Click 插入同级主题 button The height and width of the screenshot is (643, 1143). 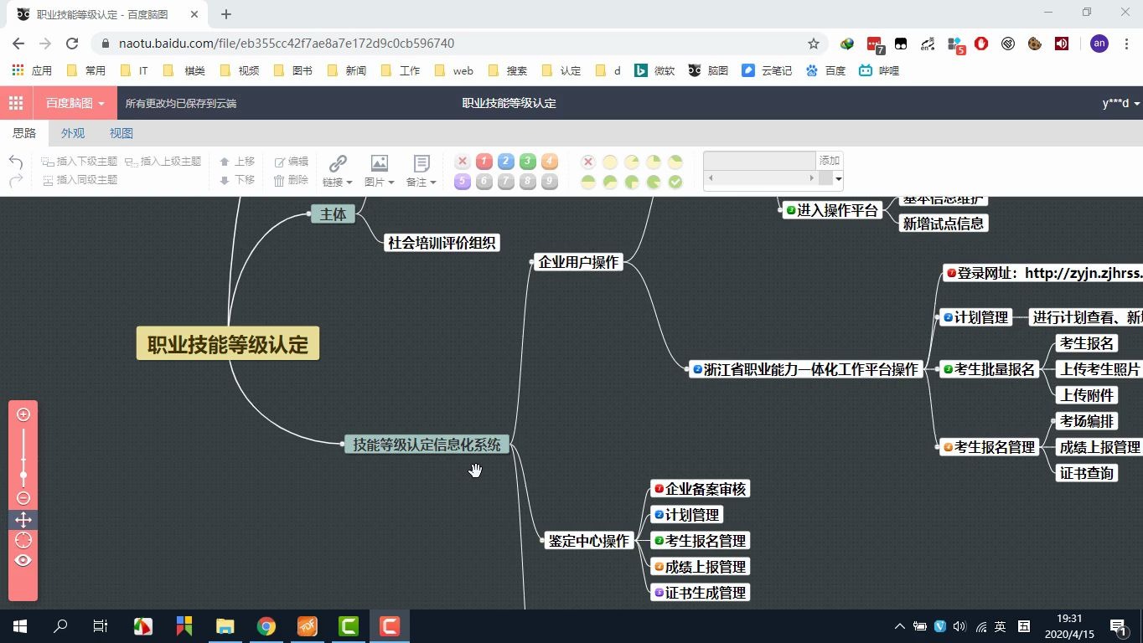click(x=80, y=180)
